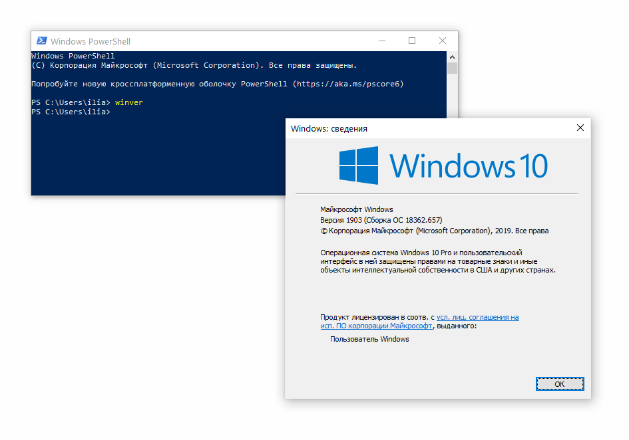Close the 'Windows: сведения' dialog
Screen dimensions: 629x440
(580, 128)
